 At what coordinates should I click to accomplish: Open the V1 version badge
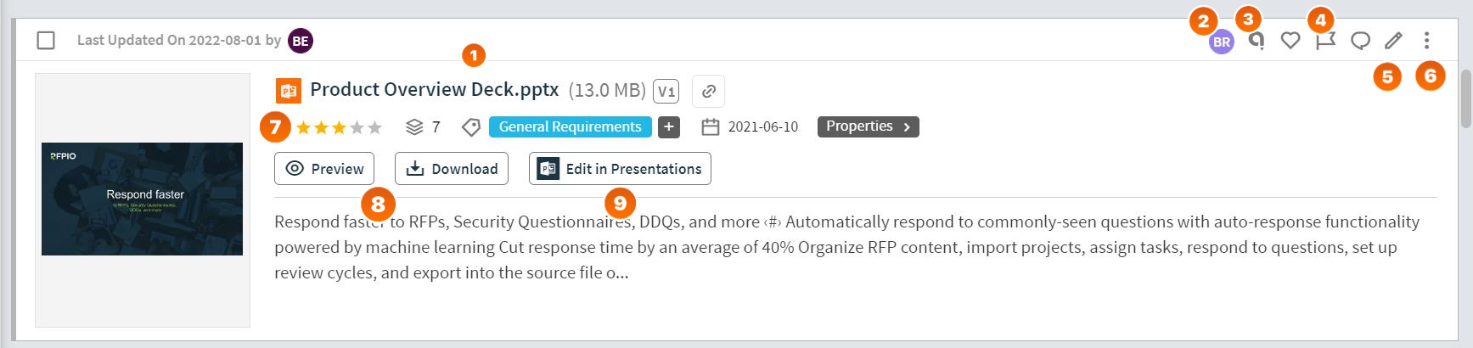[x=666, y=91]
